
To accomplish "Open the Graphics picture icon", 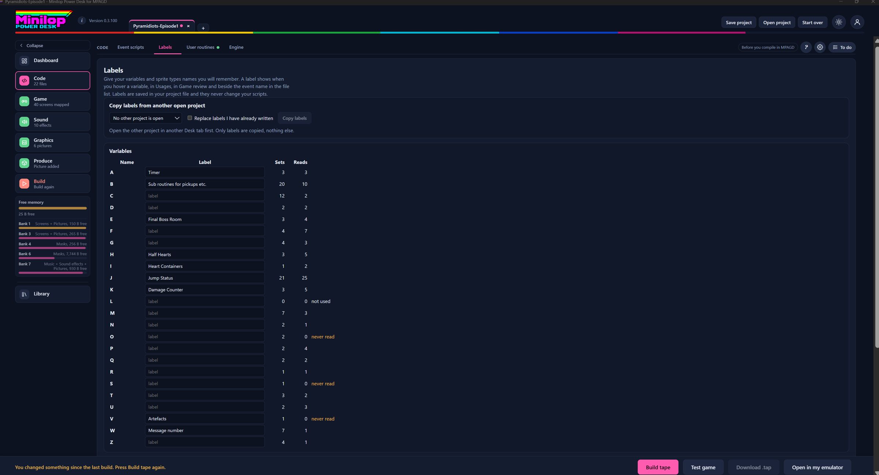I will pos(24,143).
